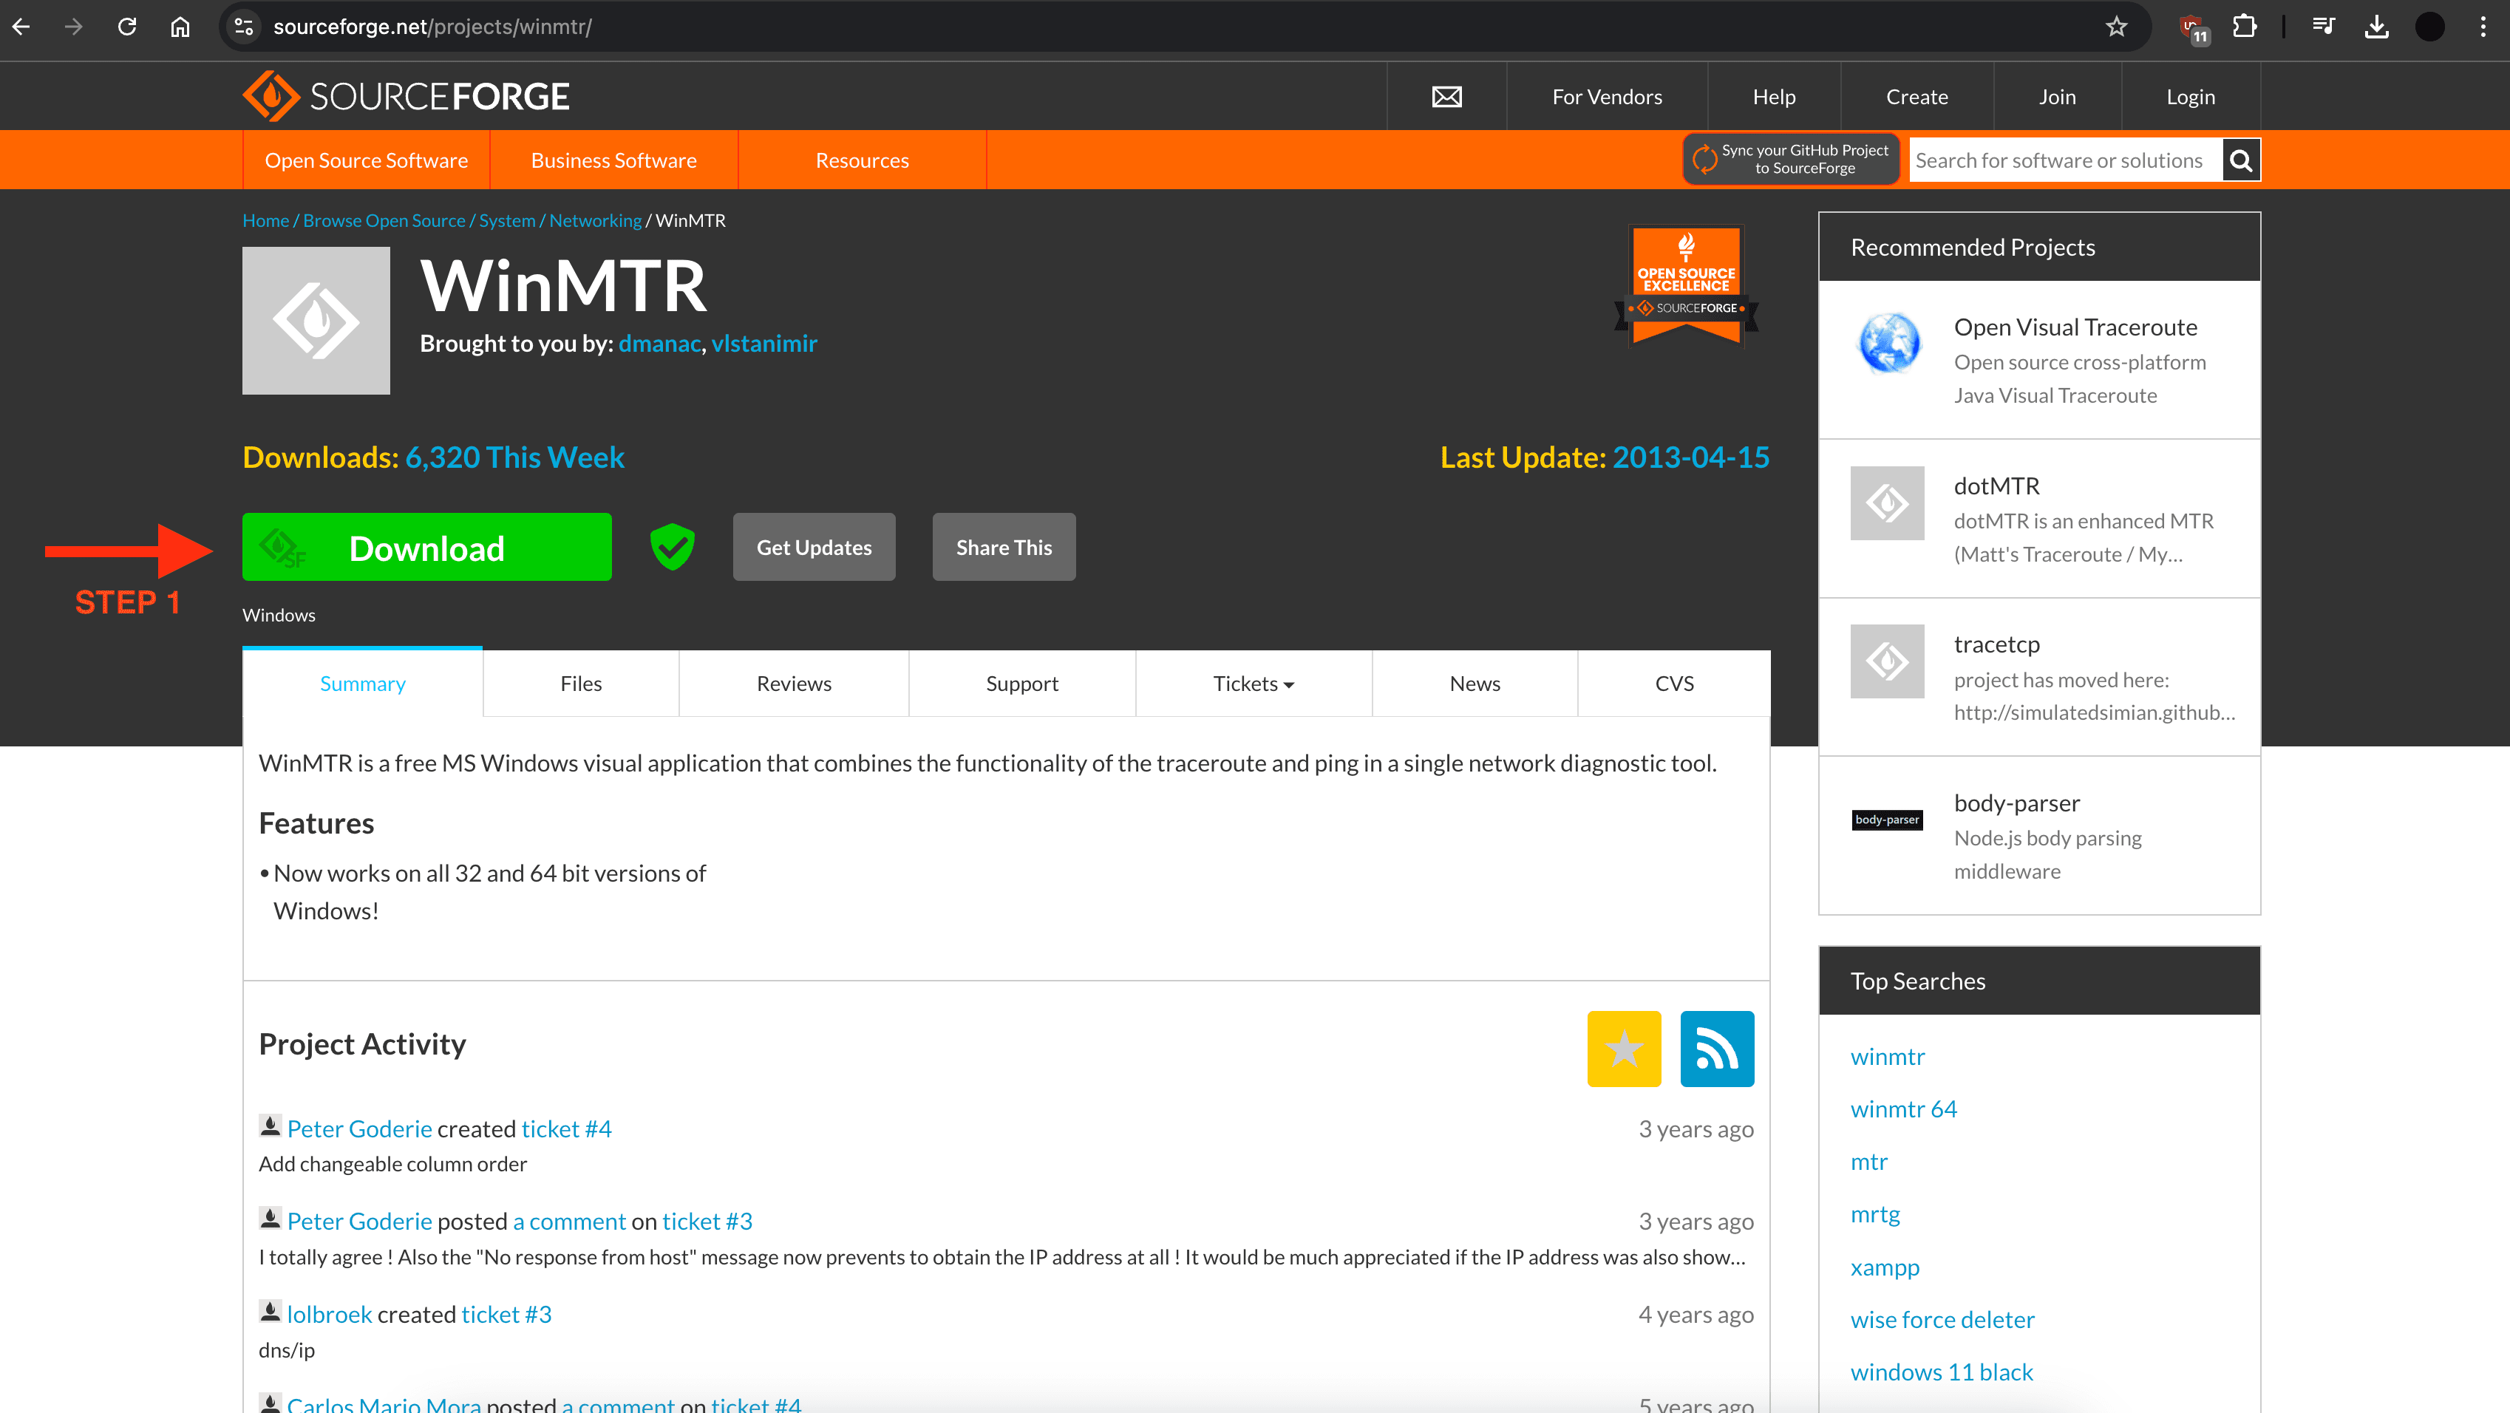Go to browser home page
Screen dimensions: 2510x1413
[x=180, y=27]
